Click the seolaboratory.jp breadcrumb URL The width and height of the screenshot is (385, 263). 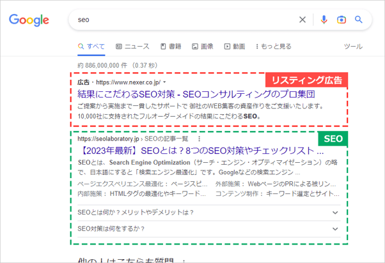click(133, 139)
